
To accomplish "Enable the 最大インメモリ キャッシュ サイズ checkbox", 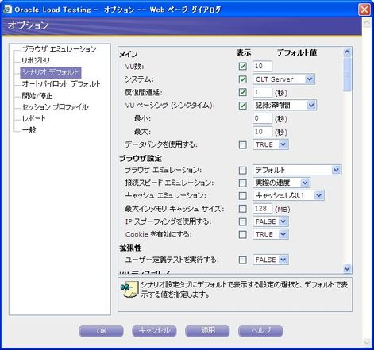I will coord(242,209).
